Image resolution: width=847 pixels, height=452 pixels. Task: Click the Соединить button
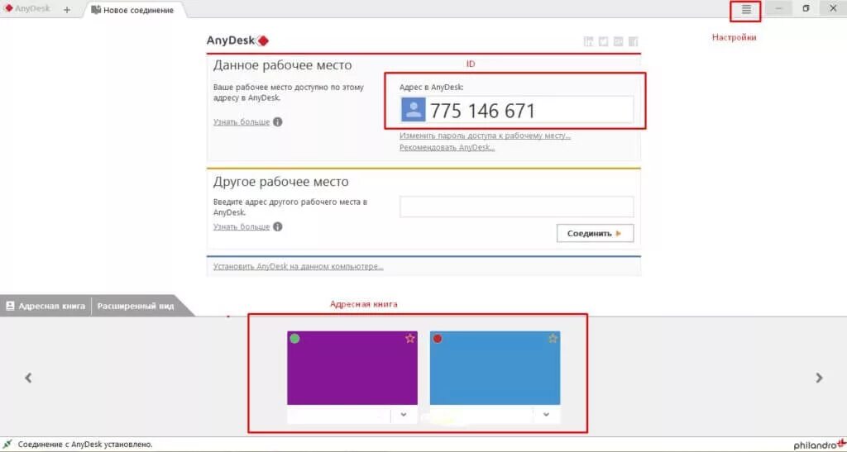point(595,234)
